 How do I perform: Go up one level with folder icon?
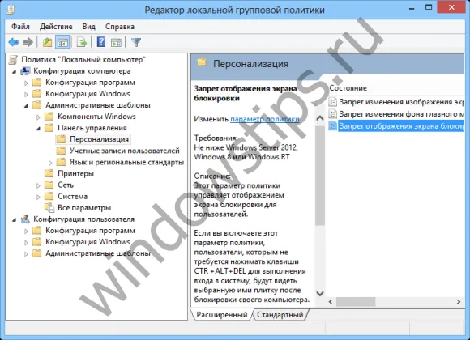(x=47, y=42)
